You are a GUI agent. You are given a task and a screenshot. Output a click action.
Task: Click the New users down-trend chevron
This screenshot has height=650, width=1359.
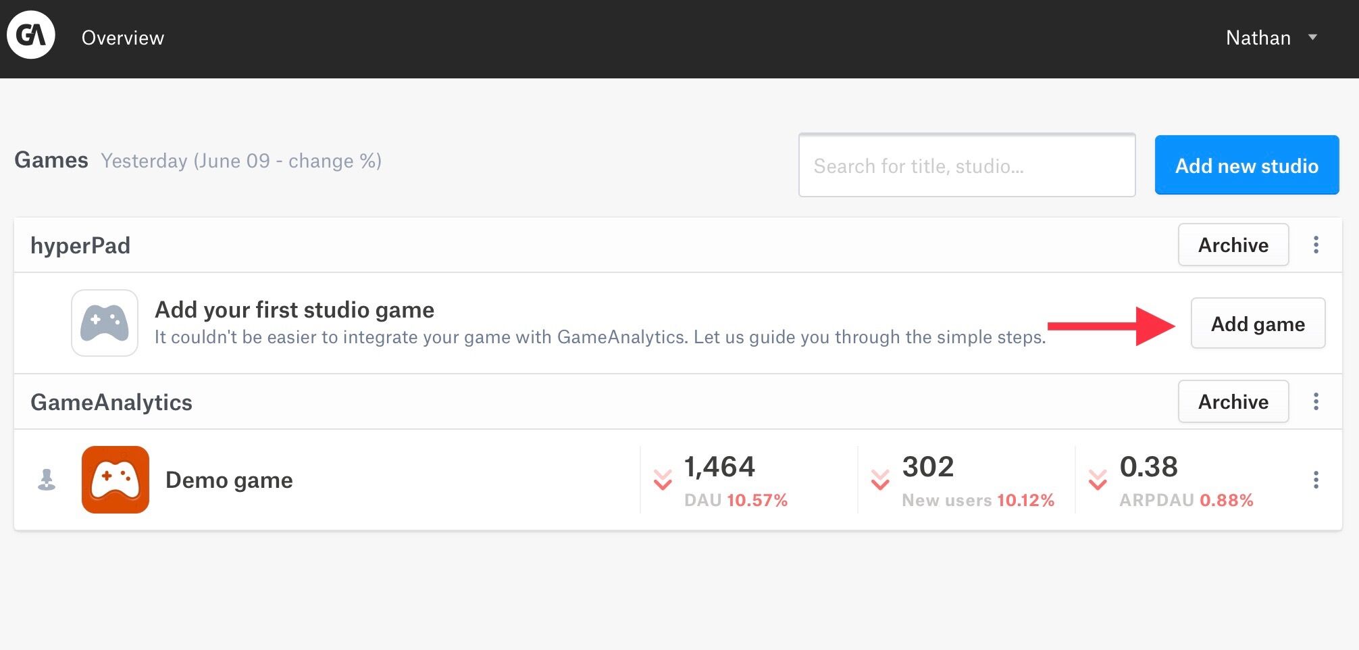coord(880,480)
